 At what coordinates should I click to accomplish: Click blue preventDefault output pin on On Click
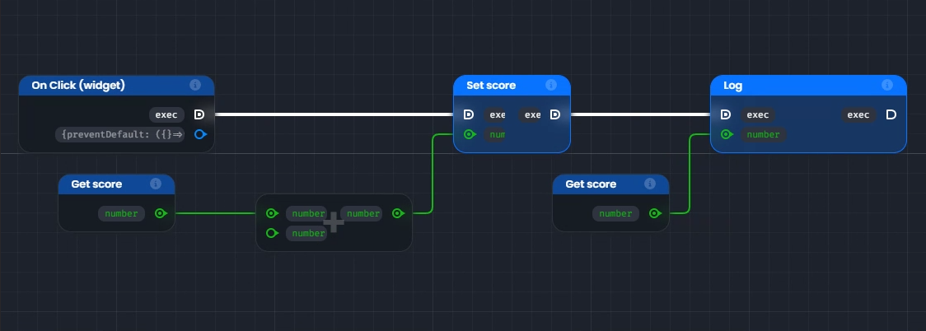(x=200, y=134)
